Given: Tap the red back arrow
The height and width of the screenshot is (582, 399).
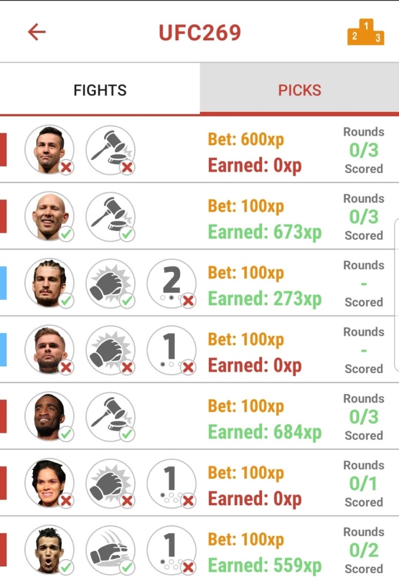Looking at the screenshot, I should [x=37, y=32].
